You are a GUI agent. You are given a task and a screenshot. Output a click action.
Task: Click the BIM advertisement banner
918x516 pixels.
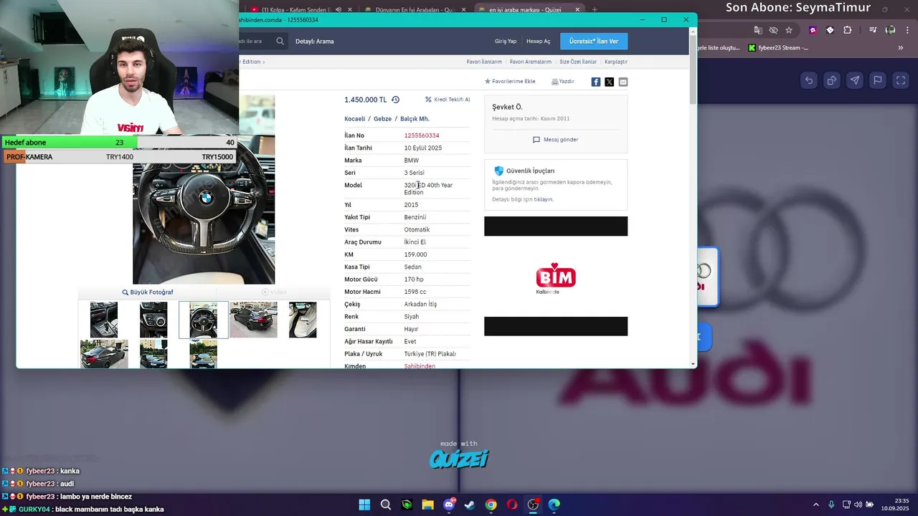click(556, 276)
